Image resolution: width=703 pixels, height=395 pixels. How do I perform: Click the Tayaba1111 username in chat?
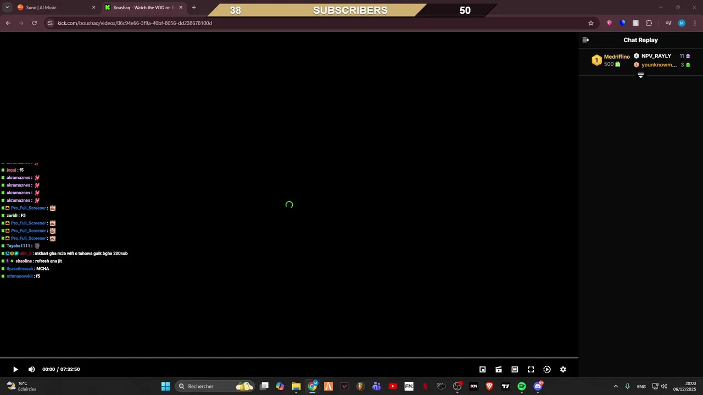18,246
